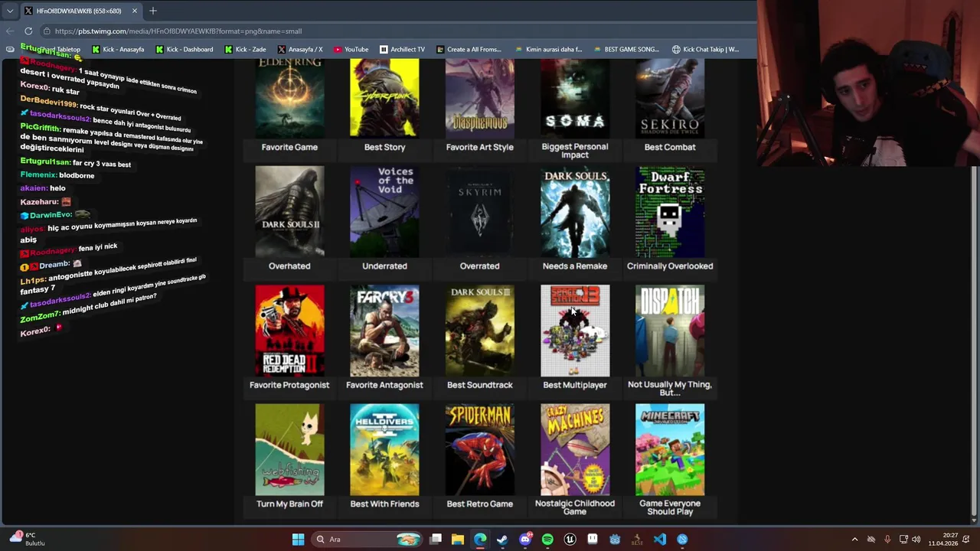The width and height of the screenshot is (980, 551).
Task: Open the Archillect TV bookmark
Action: point(402,49)
